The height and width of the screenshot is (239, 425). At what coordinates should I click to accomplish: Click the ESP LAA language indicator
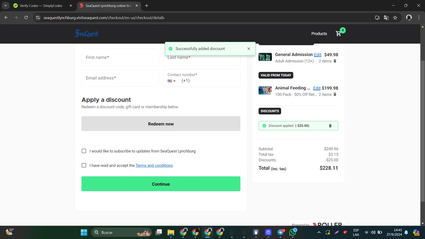pyautogui.click(x=356, y=232)
